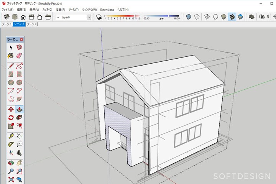Switch to Top view icon

[x=15, y=17]
